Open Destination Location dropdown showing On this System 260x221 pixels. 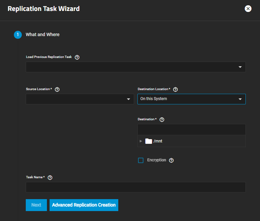tap(192, 99)
